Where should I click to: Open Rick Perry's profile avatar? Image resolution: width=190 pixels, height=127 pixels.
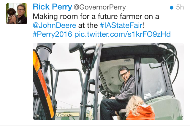[x=17, y=14]
